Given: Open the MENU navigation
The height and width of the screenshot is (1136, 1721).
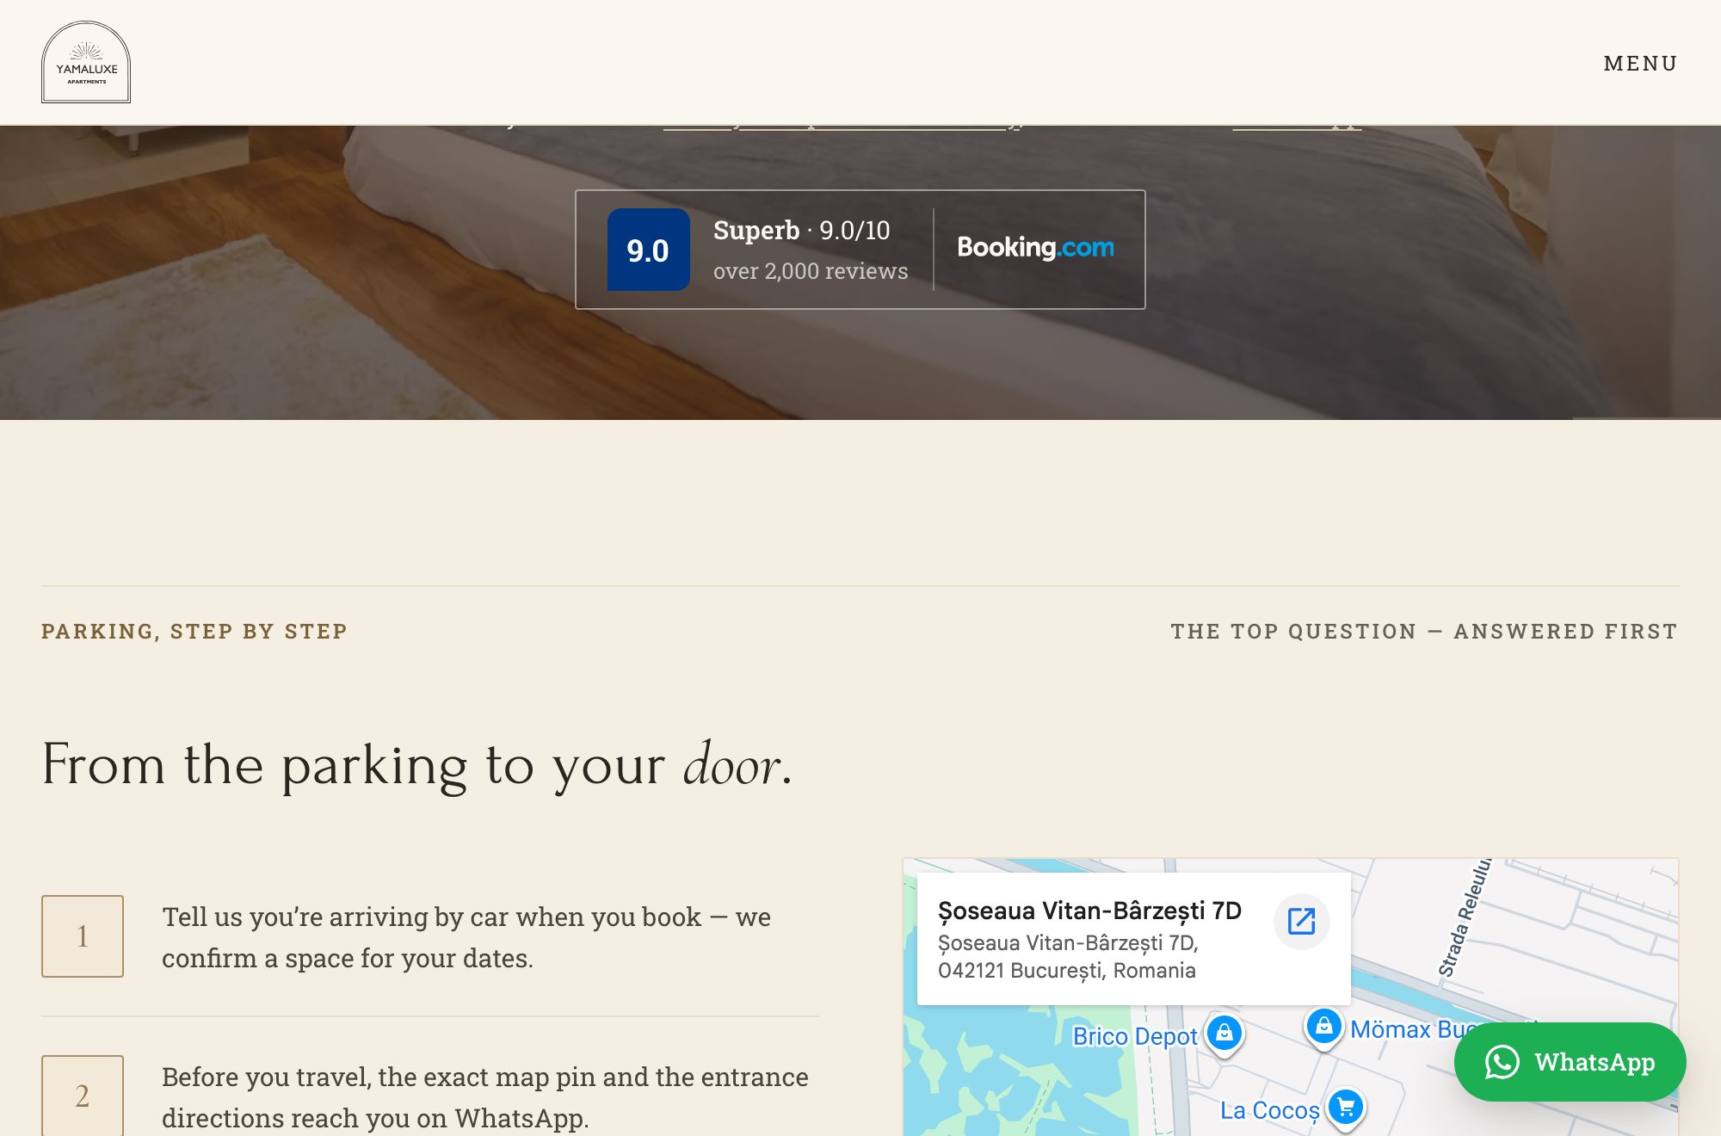Looking at the screenshot, I should coord(1640,63).
